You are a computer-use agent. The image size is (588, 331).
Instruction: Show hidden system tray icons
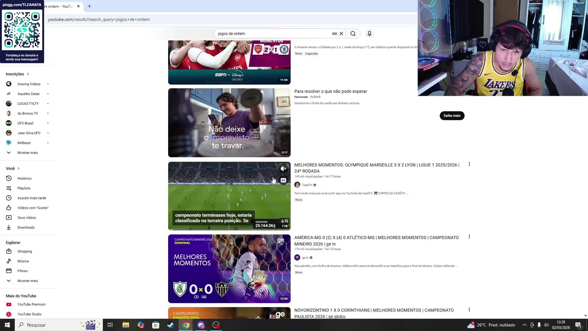tap(524, 325)
